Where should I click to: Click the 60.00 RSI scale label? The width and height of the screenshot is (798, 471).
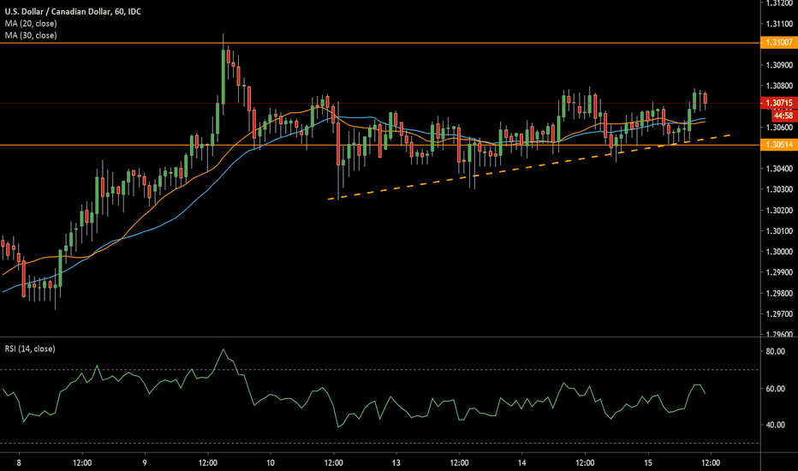(x=776, y=389)
